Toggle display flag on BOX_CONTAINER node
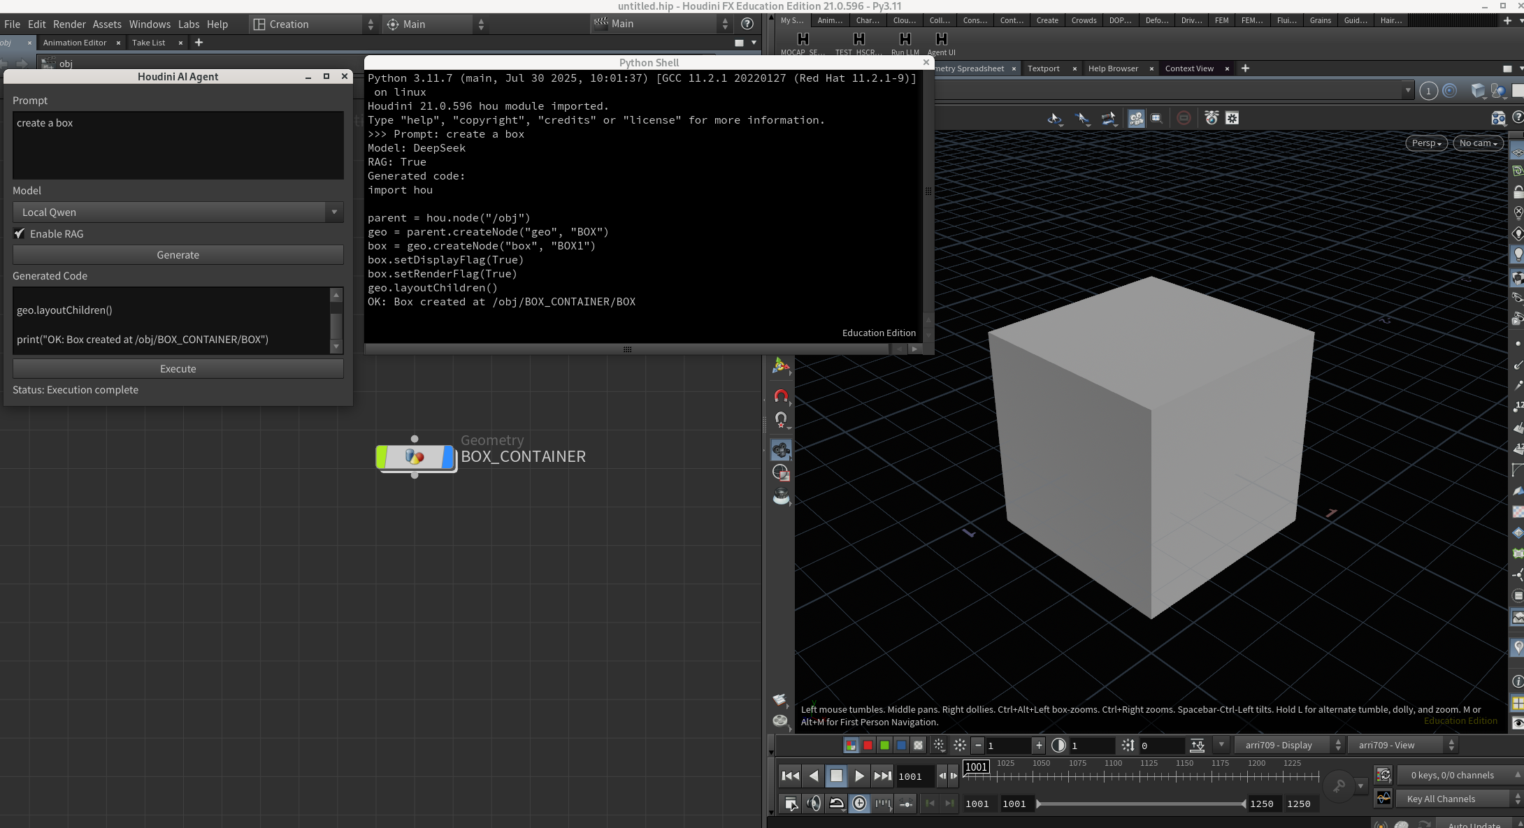 pyautogui.click(x=448, y=457)
